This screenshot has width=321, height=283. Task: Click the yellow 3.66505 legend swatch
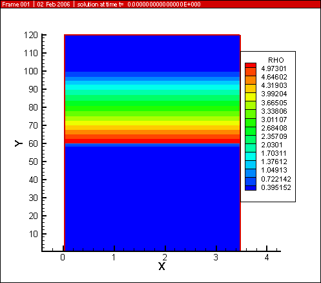click(251, 97)
